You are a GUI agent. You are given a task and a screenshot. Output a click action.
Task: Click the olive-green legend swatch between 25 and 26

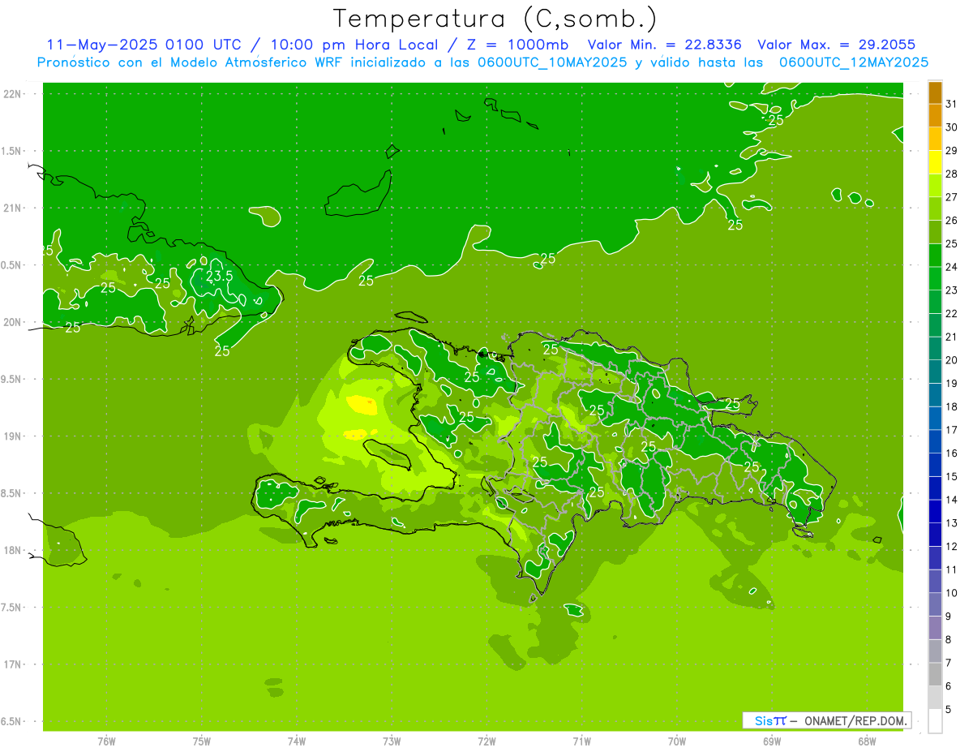[935, 232]
